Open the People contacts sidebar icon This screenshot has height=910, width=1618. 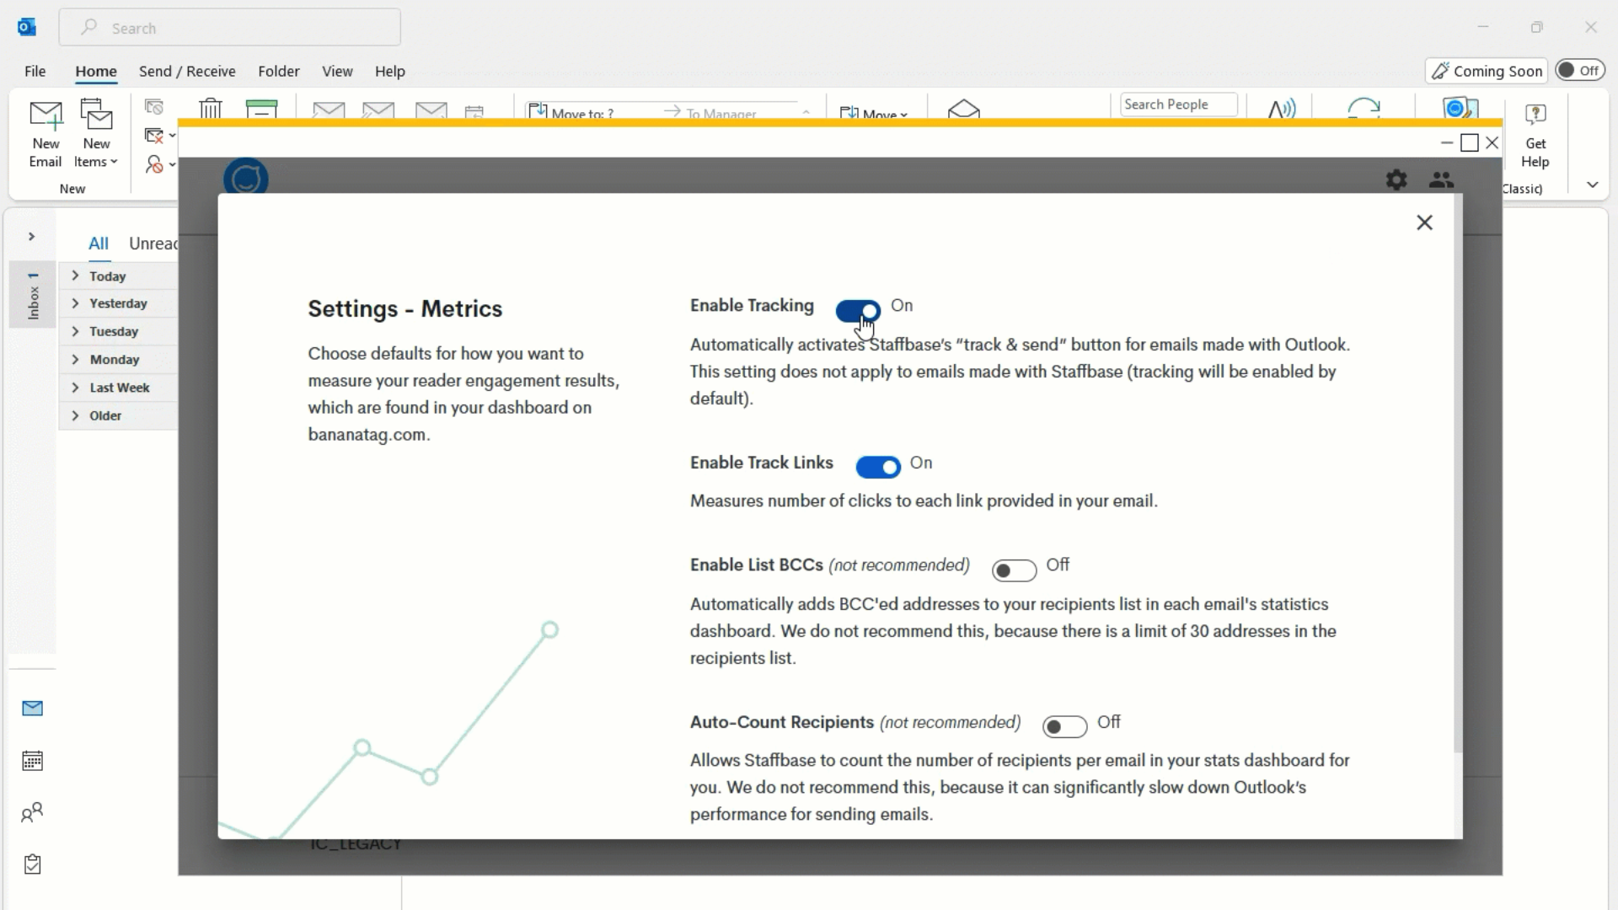pyautogui.click(x=32, y=813)
